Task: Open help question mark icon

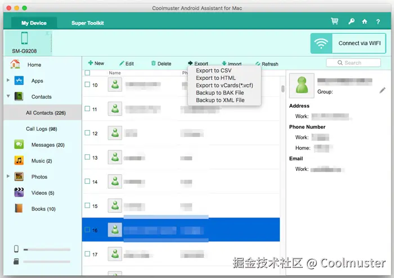Action: coord(378,22)
